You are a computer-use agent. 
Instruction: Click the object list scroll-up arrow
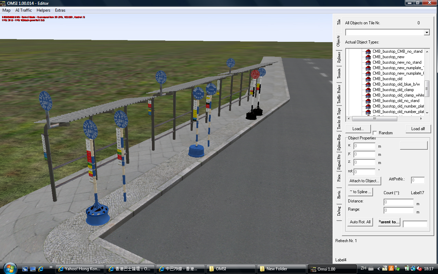click(427, 51)
